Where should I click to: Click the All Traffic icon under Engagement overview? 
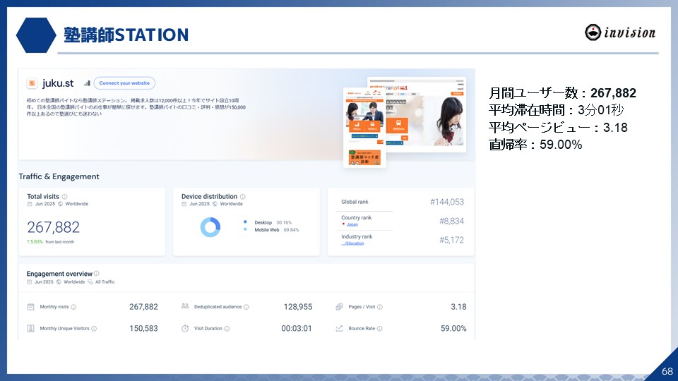point(90,282)
